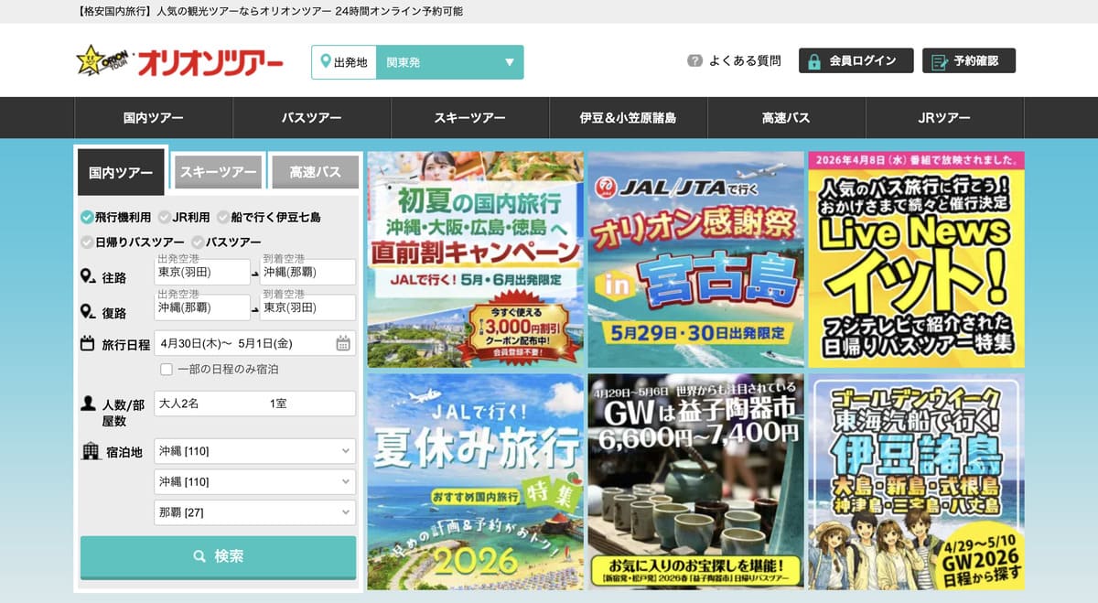
Task: Open the travel dates calendar icon
Action: pos(343,344)
